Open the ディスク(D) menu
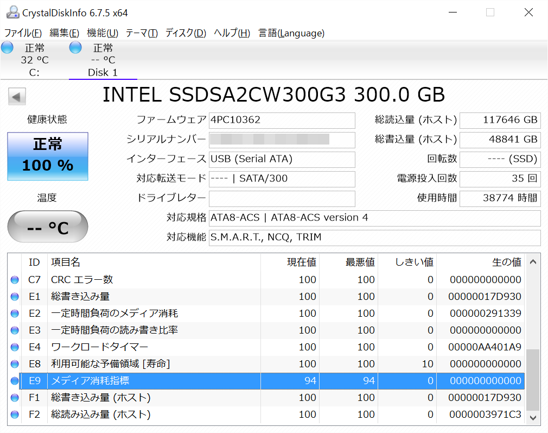This screenshot has height=433, width=548. coord(186,33)
